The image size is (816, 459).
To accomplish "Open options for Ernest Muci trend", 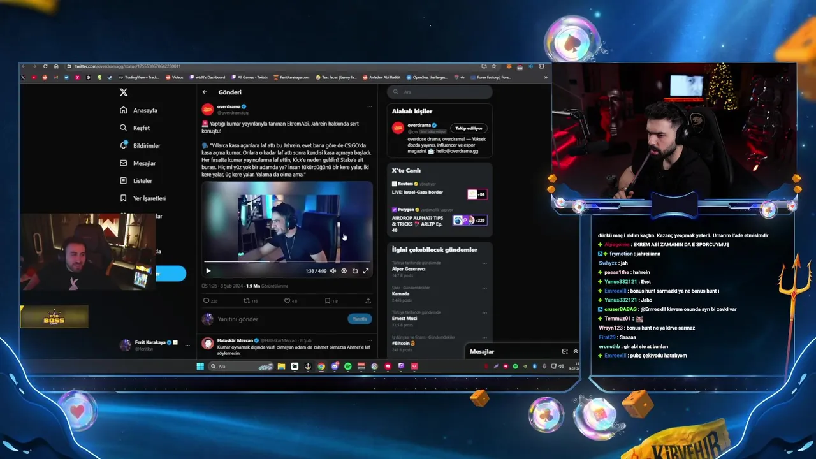I will click(484, 312).
